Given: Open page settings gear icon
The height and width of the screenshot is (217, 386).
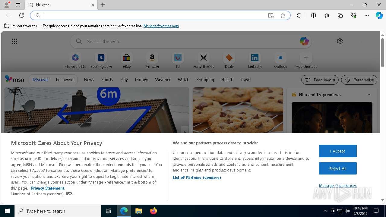Looking at the screenshot, I should tap(340, 41).
